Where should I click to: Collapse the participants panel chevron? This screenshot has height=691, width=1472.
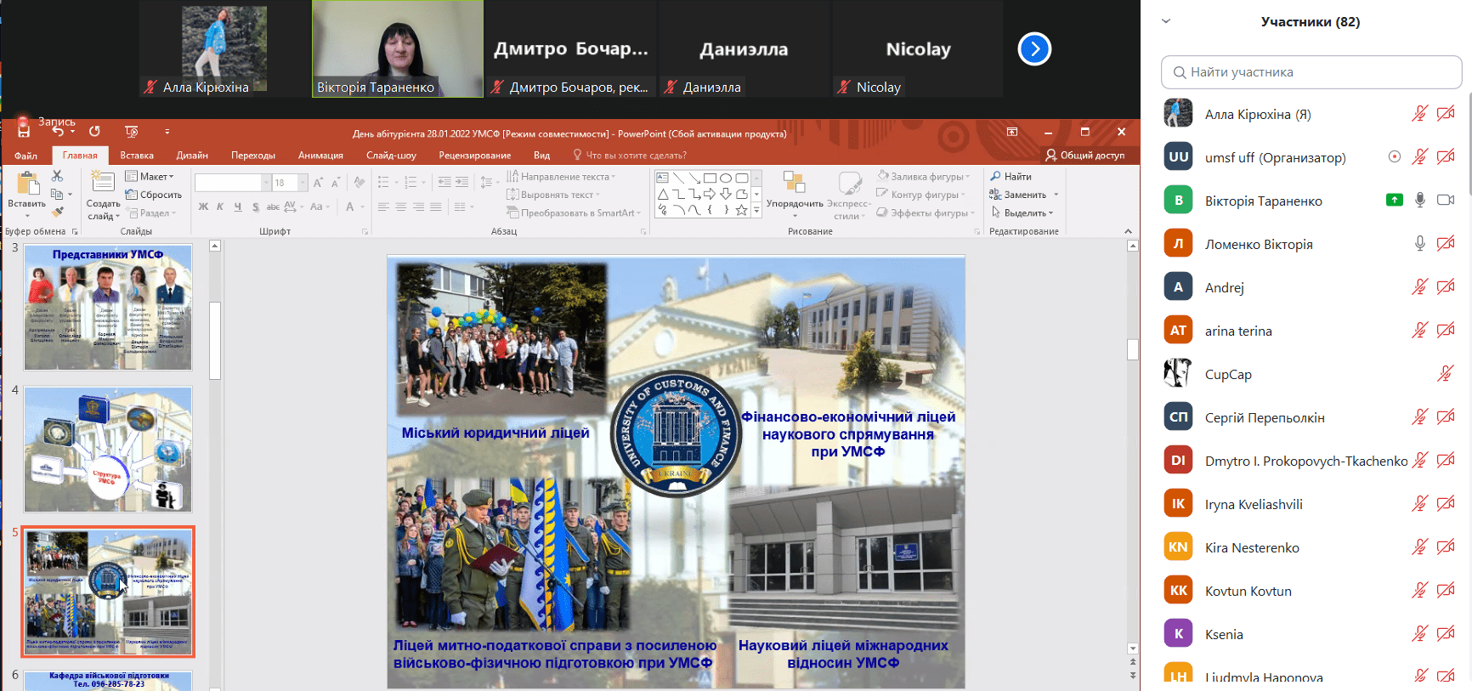click(1166, 21)
